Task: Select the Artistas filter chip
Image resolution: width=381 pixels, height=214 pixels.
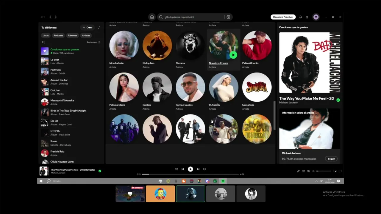Action: click(86, 35)
